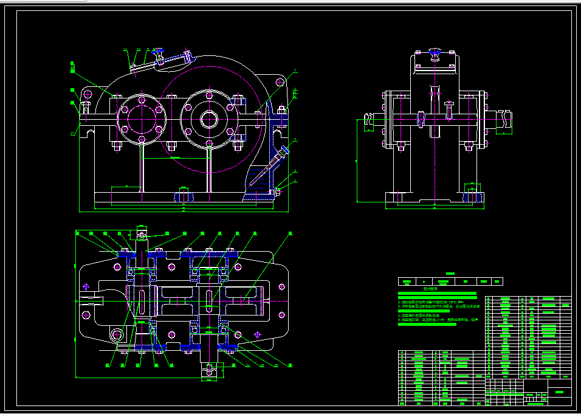This screenshot has width=581, height=414.
Task: Select the oil dipstick in front view
Action: (269, 167)
